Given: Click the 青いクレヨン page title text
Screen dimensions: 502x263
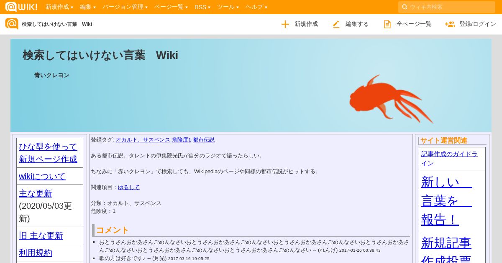Looking at the screenshot, I should pos(52,76).
